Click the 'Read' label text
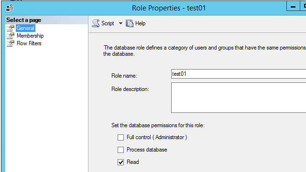This screenshot has width=306, height=172. (133, 162)
